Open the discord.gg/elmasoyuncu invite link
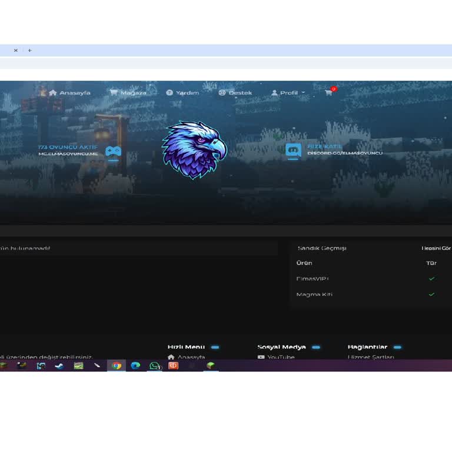The image size is (452, 452). point(345,153)
